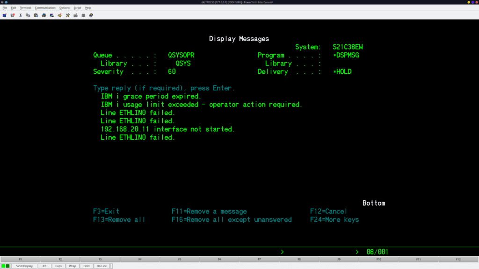Click the Cut (scissors) toolbar icon
The height and width of the screenshot is (269, 479).
21,15
